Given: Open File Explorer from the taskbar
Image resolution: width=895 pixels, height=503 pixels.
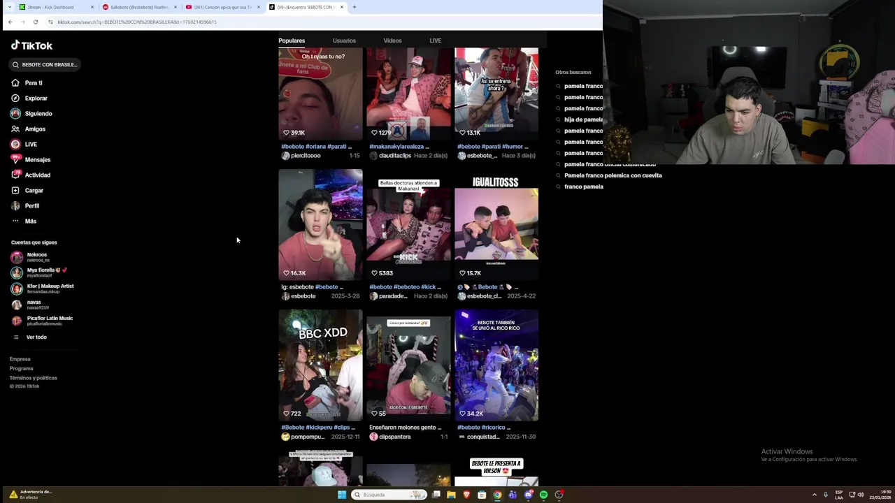Looking at the screenshot, I should coord(451,495).
